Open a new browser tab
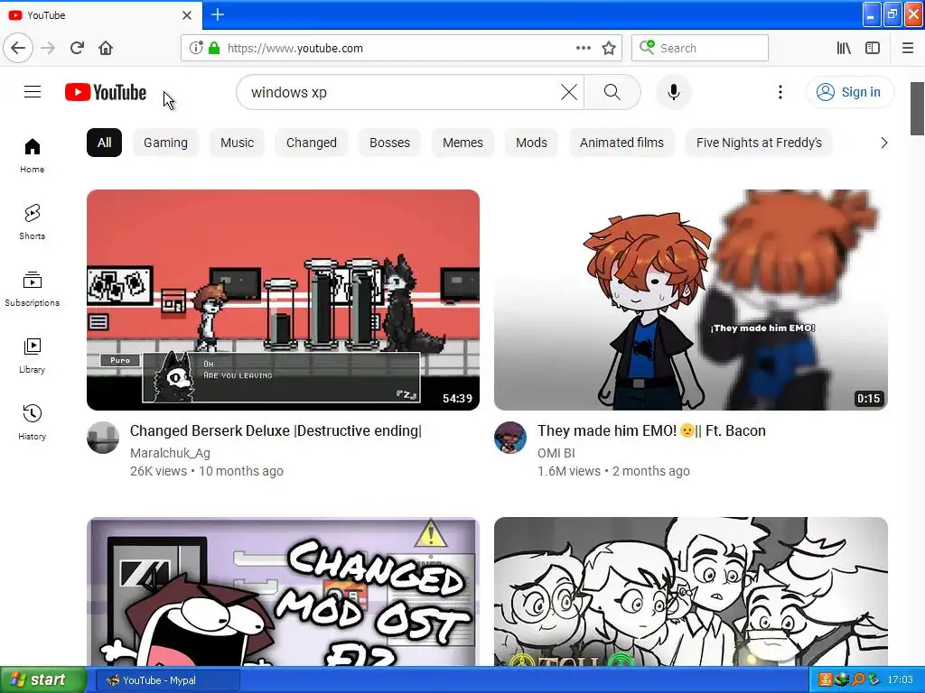The width and height of the screenshot is (925, 693). coord(218,14)
